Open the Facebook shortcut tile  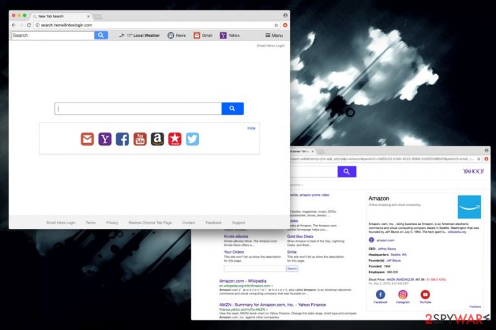123,139
